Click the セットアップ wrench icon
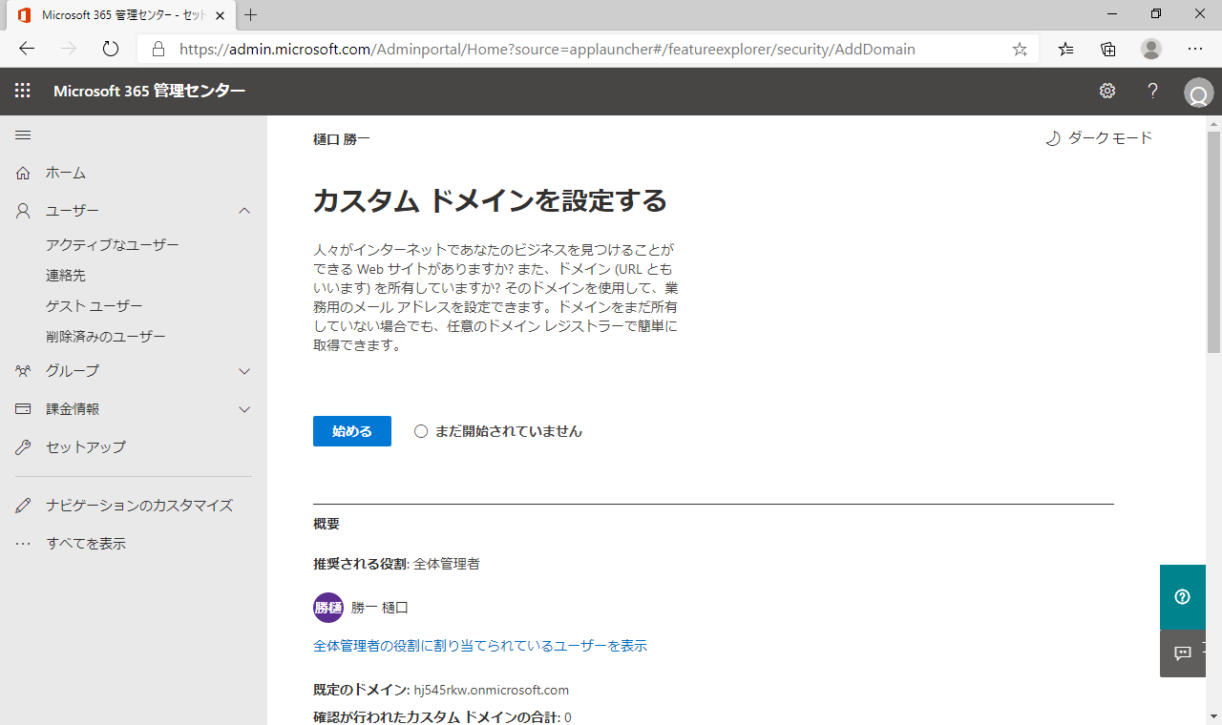This screenshot has height=725, width=1222. point(24,446)
